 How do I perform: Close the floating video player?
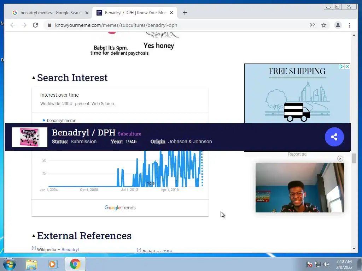(340, 158)
